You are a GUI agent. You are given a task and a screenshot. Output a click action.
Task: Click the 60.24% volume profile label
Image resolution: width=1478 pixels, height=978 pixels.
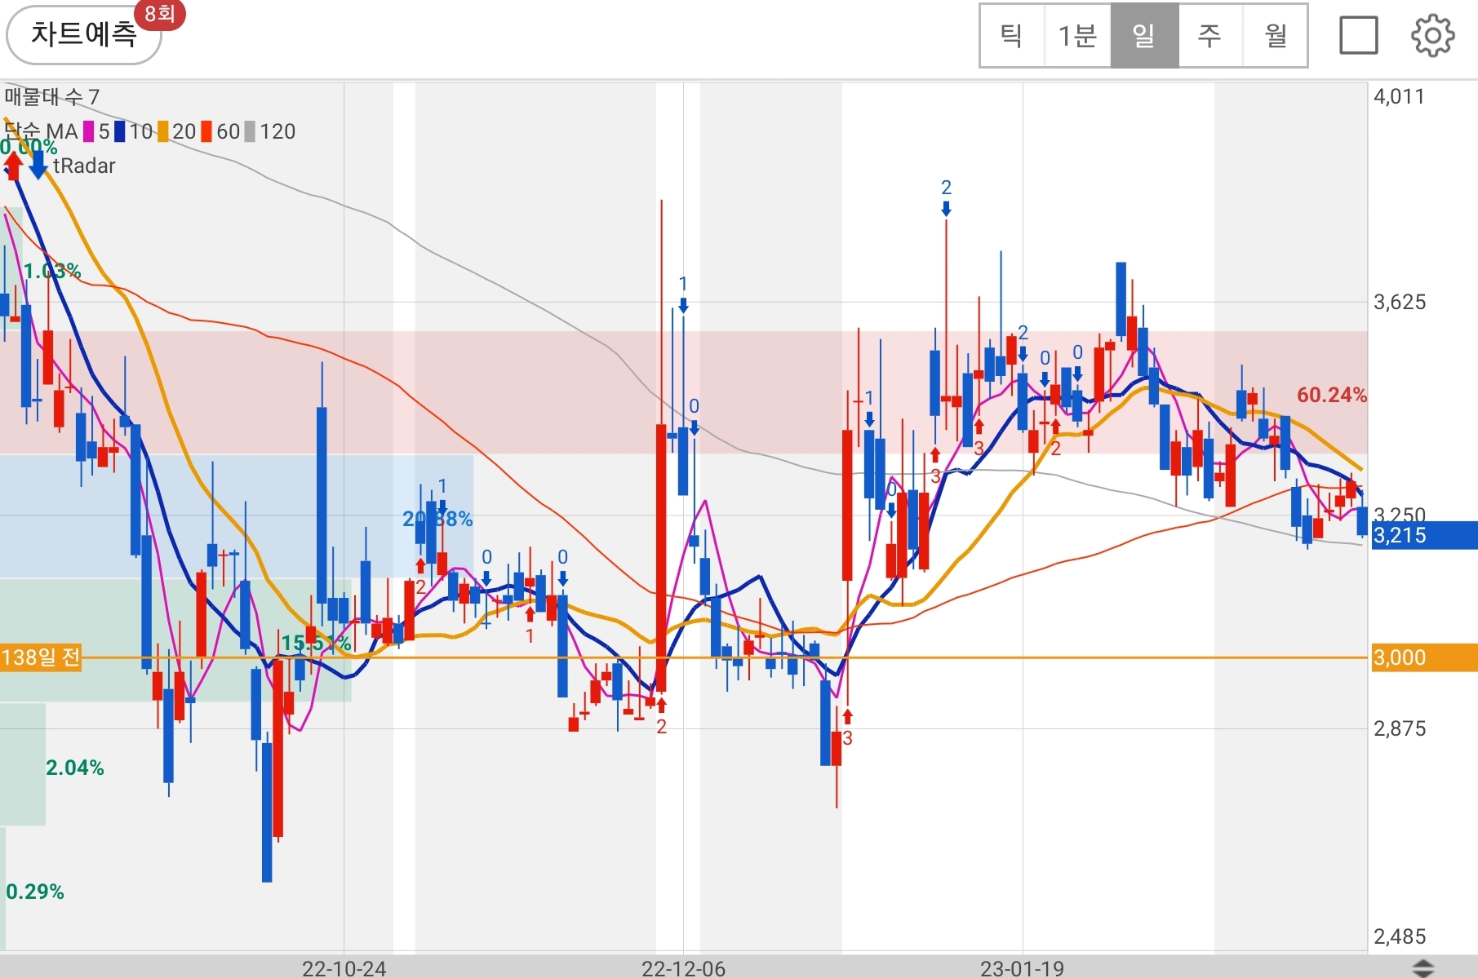[1332, 395]
